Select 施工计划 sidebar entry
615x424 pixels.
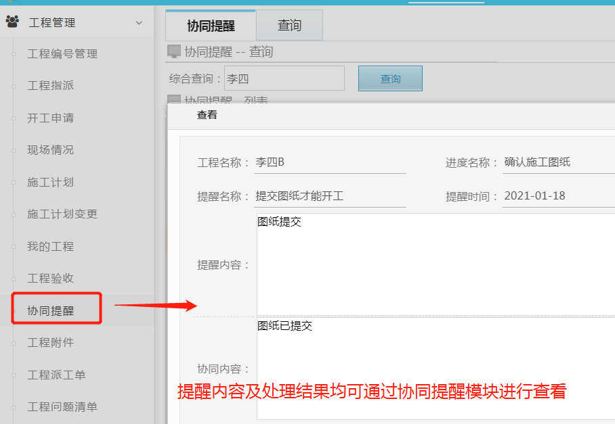50,183
